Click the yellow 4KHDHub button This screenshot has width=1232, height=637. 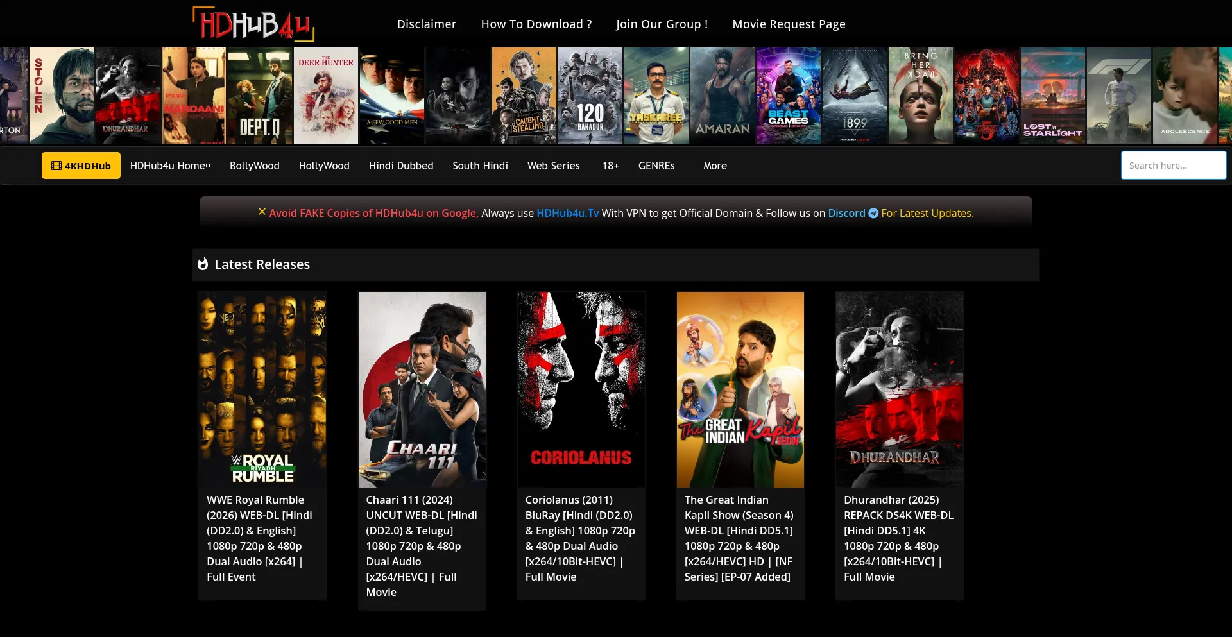[81, 166]
